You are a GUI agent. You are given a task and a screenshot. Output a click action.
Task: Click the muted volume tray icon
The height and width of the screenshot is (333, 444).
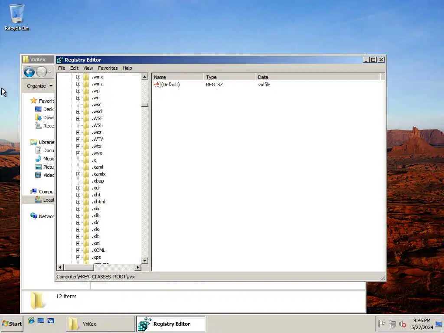[402, 323]
